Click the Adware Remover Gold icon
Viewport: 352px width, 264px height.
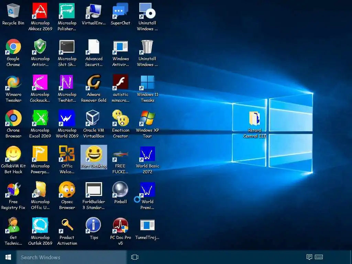(x=93, y=88)
